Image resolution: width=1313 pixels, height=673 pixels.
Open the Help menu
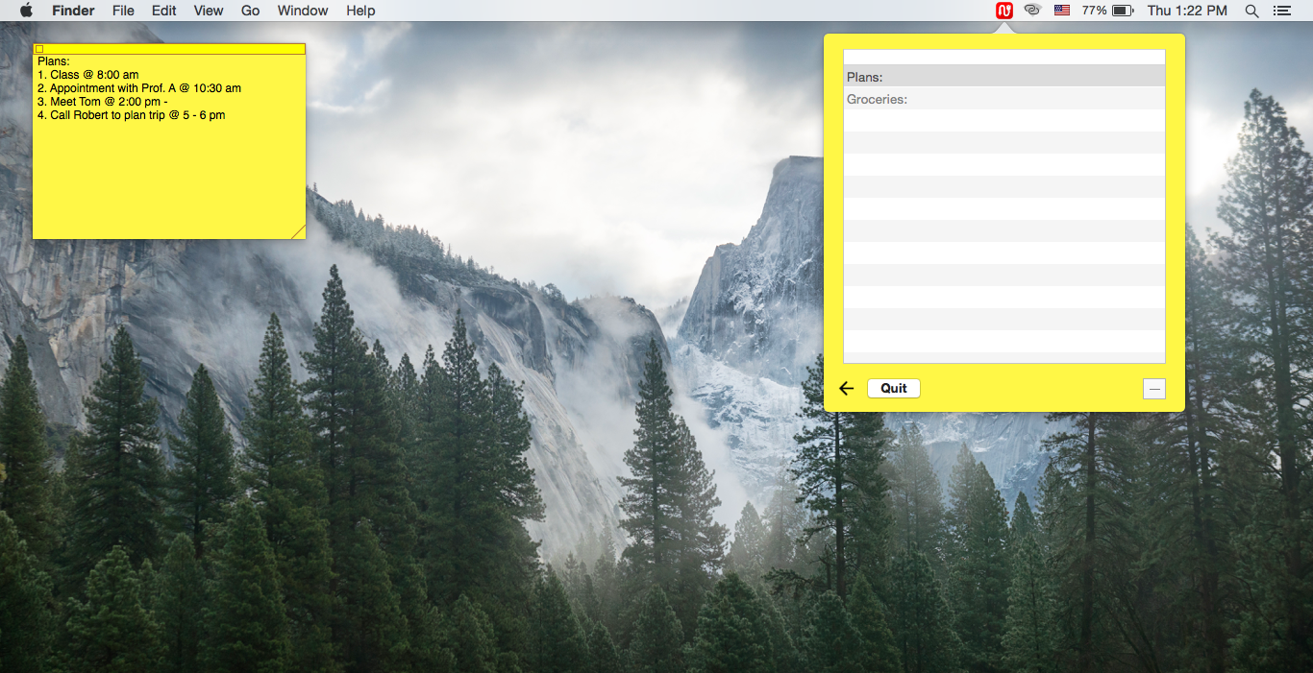coord(360,11)
